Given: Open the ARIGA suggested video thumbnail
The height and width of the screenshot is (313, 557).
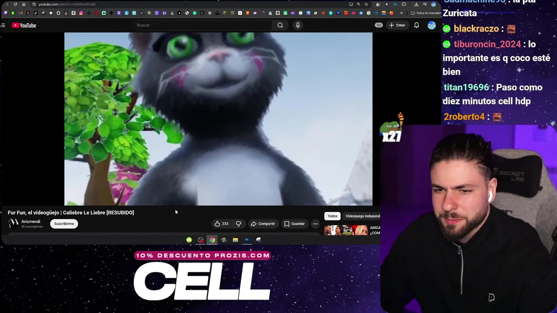Looking at the screenshot, I should 346,230.
